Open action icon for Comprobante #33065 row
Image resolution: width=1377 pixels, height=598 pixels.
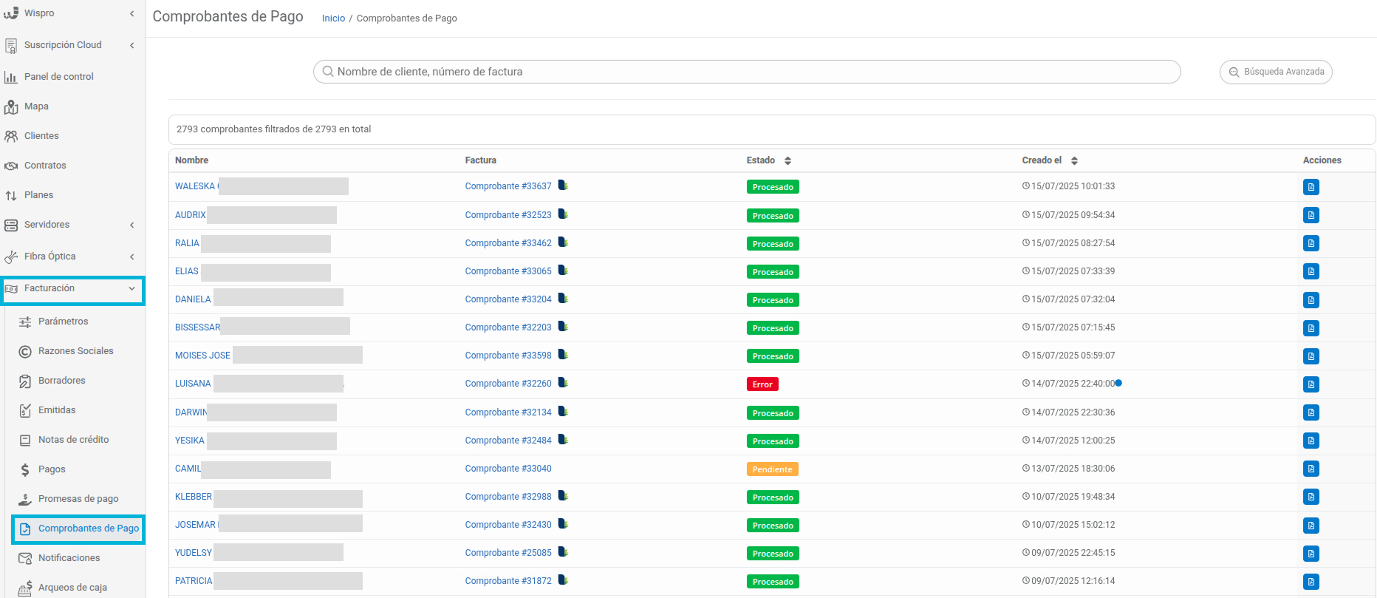click(x=1311, y=271)
